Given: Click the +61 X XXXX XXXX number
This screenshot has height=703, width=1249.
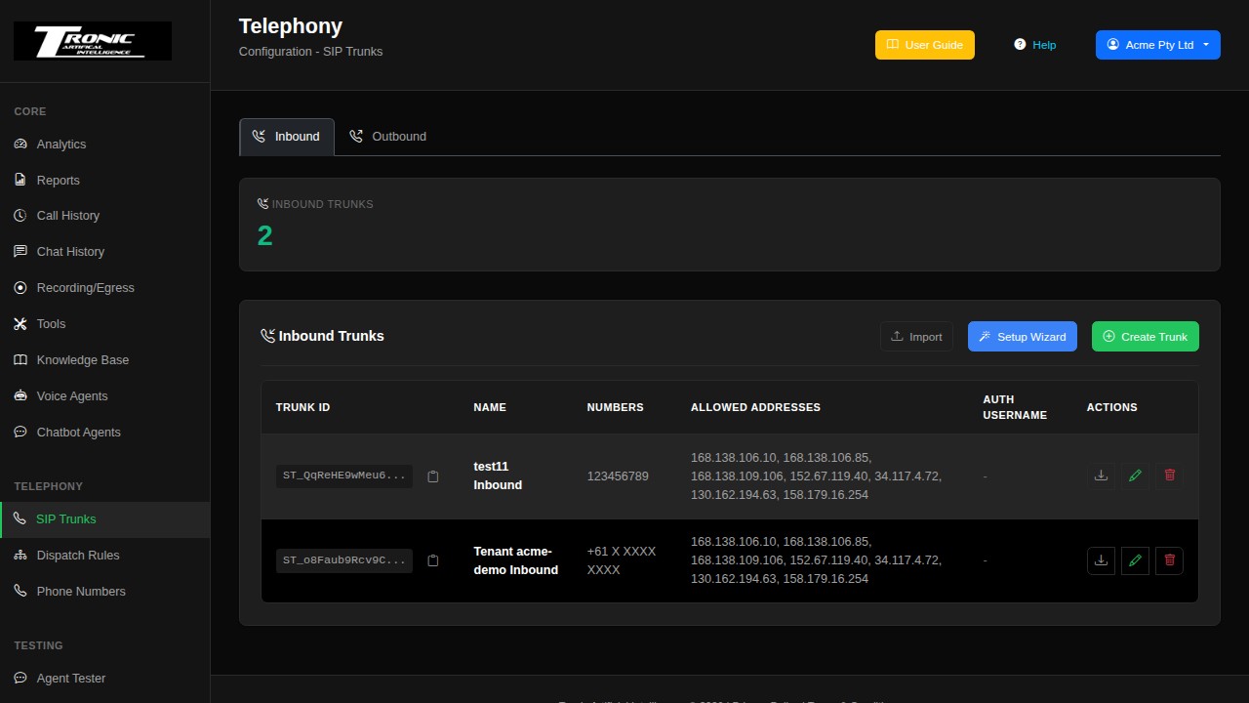Looking at the screenshot, I should coord(622,560).
